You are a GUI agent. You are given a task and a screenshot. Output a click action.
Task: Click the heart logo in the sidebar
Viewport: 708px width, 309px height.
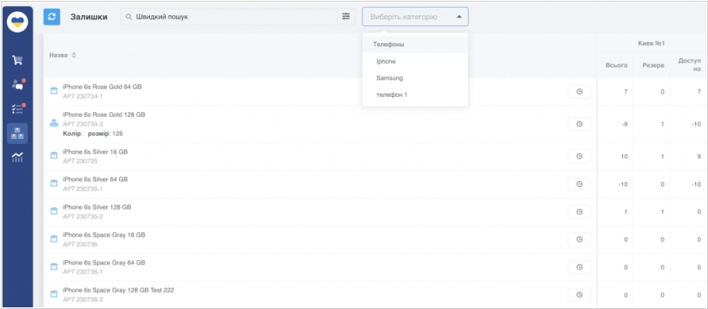(18, 22)
